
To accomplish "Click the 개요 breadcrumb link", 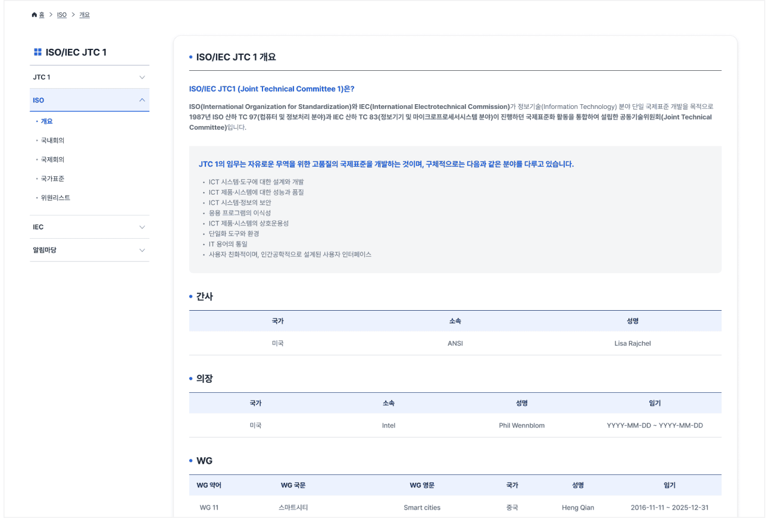I will point(85,15).
